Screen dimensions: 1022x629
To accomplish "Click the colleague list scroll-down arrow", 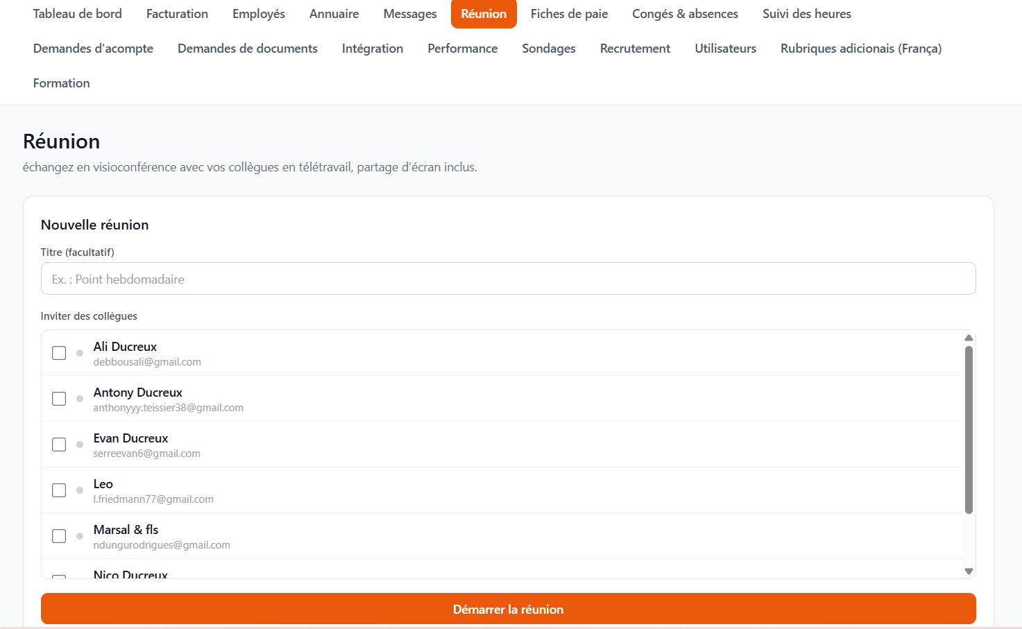I will click(969, 571).
